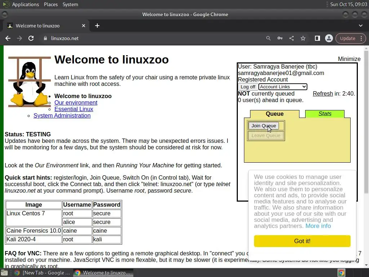The height and width of the screenshot is (277, 369).
Task: Click the Kali 2020-4 table cell
Action: click(x=34, y=239)
